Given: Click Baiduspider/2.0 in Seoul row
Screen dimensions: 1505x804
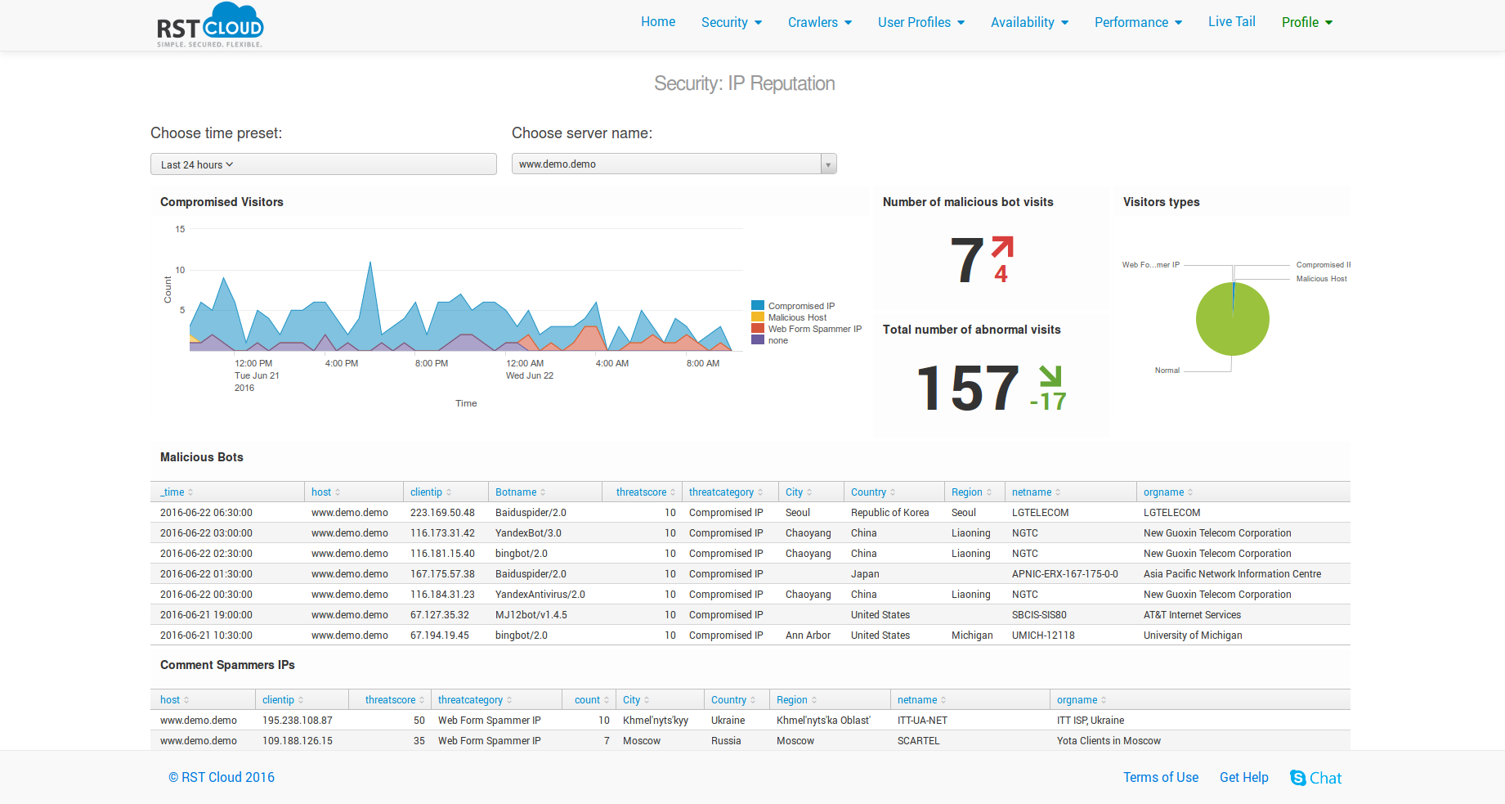Looking at the screenshot, I should [531, 513].
